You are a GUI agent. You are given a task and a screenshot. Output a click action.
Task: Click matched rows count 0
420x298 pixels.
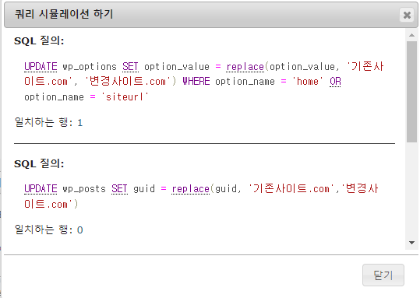pyautogui.click(x=79, y=230)
